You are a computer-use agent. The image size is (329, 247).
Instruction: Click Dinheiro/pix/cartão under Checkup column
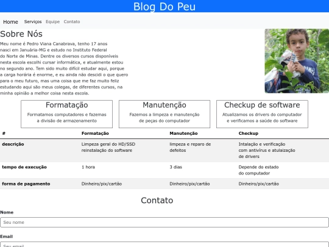pos(259,184)
